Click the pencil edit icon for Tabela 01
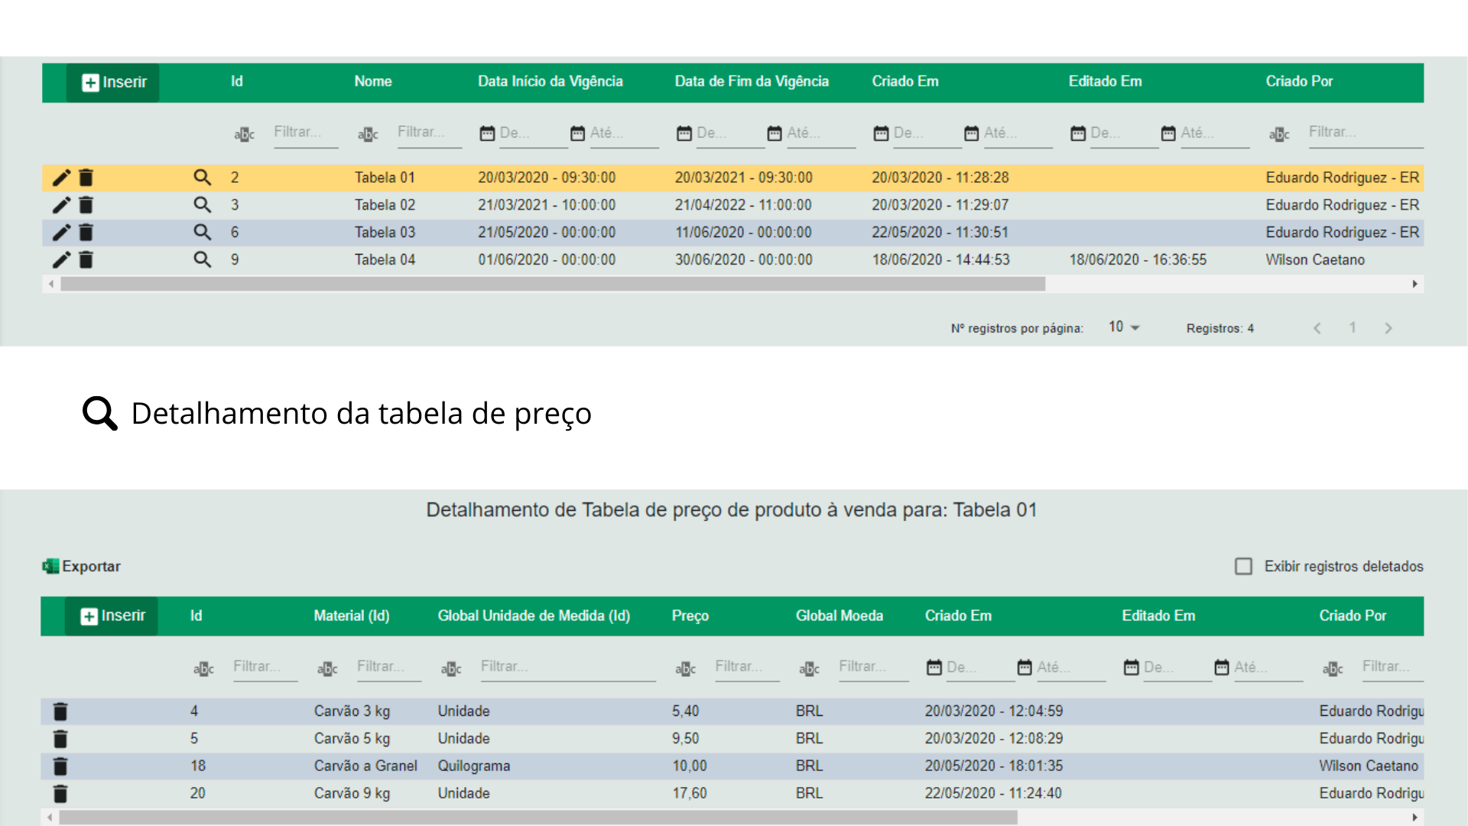1468x826 pixels. click(61, 178)
